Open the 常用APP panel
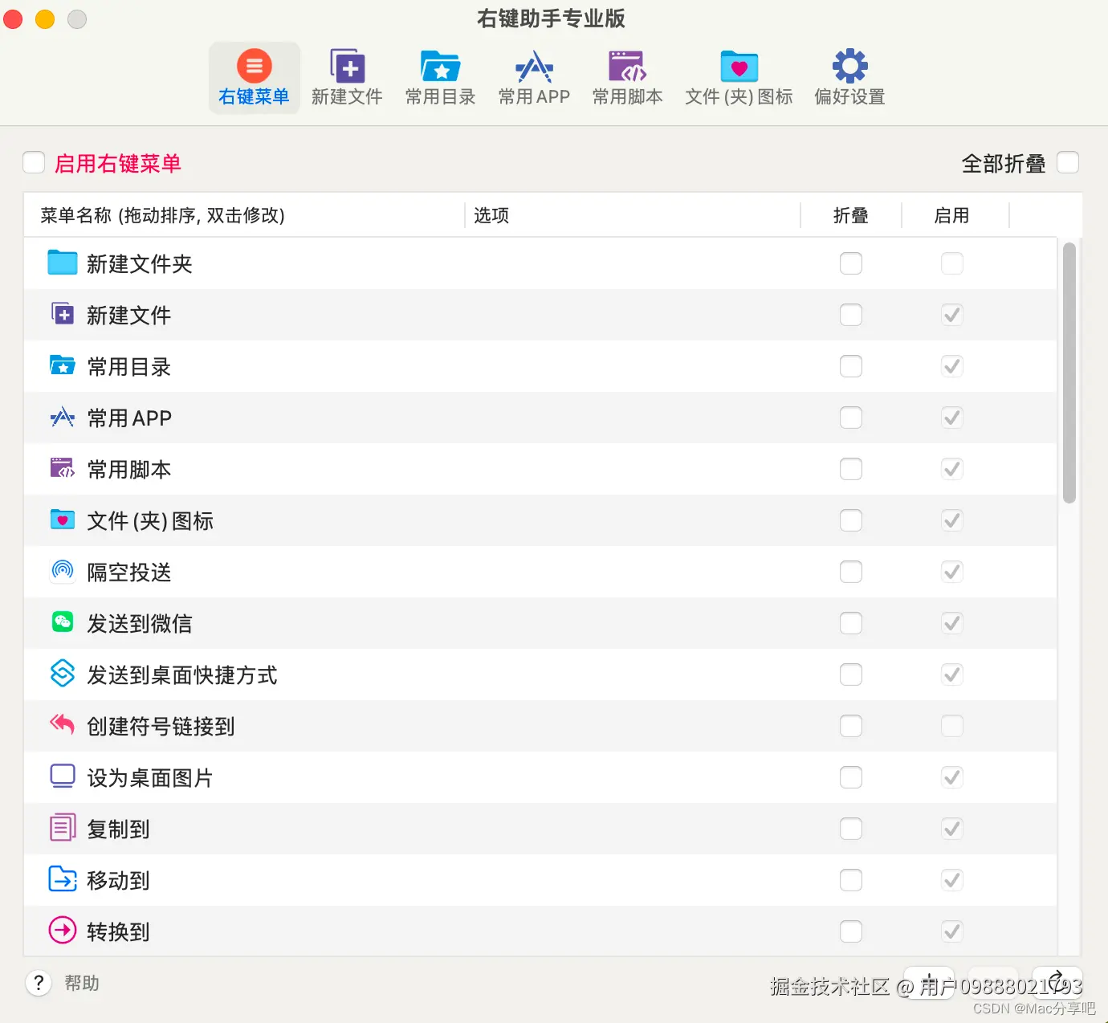The image size is (1108, 1023). point(533,76)
